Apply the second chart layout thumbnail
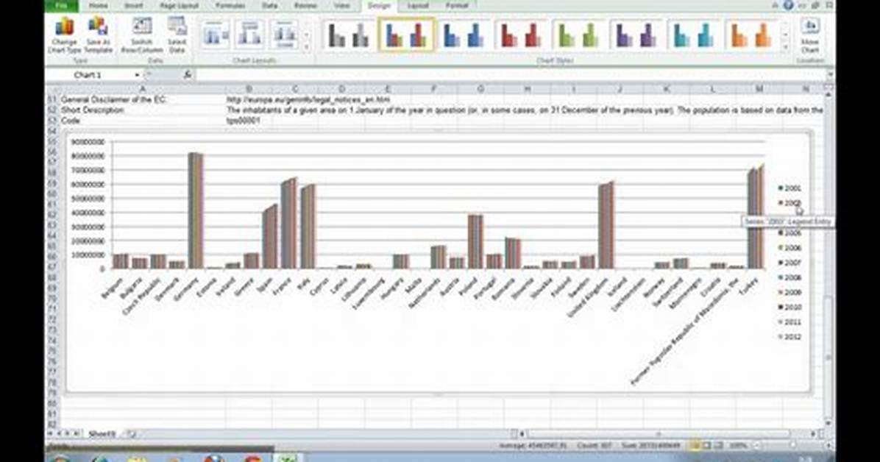 coord(249,36)
